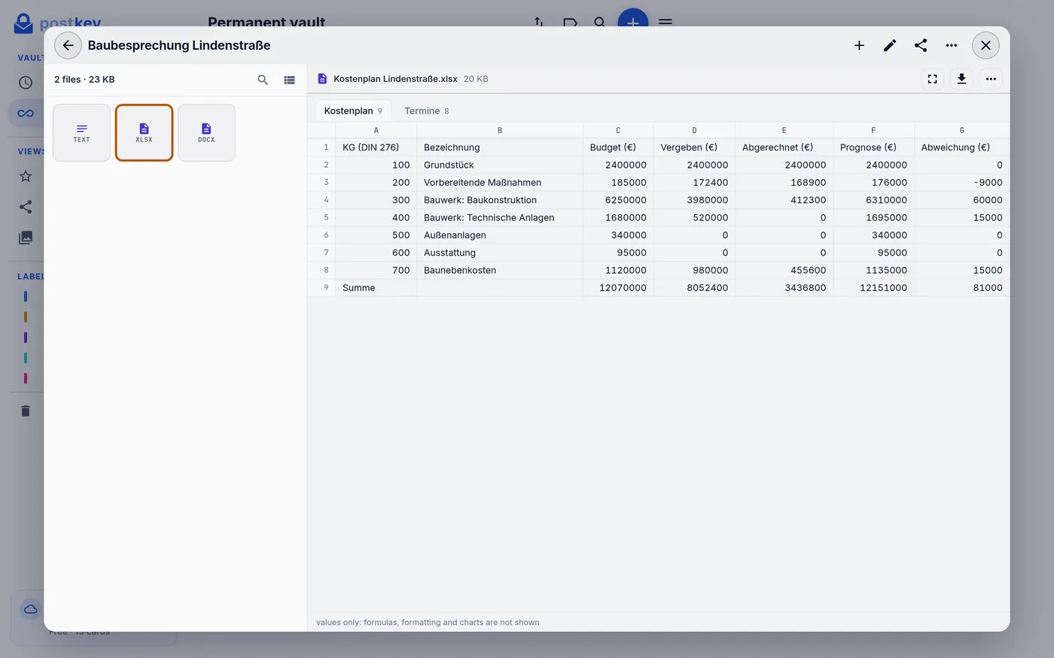Open the media gallery view in sidebar
Image resolution: width=1054 pixels, height=658 pixels.
26,238
